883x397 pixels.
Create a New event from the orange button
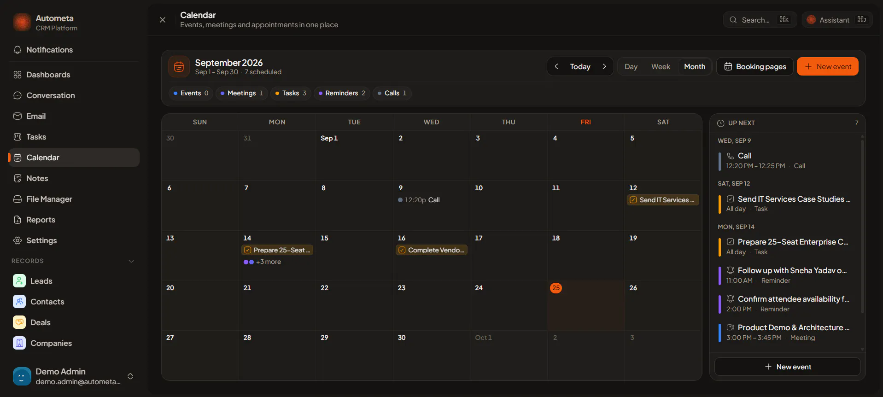pyautogui.click(x=828, y=66)
